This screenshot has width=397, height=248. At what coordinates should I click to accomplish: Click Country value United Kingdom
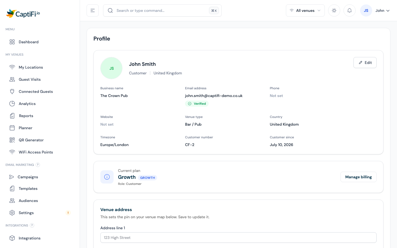[x=284, y=124]
